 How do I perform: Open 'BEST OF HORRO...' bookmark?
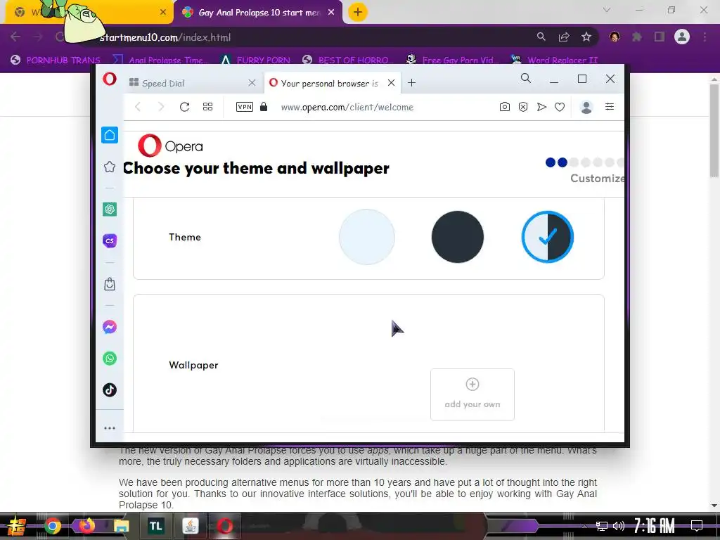coord(348,60)
